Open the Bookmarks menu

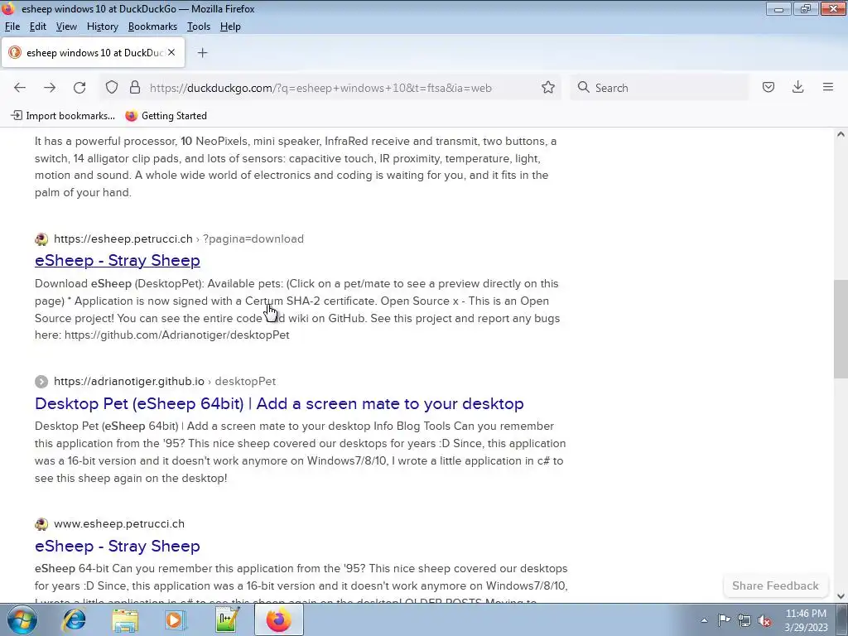pyautogui.click(x=152, y=26)
